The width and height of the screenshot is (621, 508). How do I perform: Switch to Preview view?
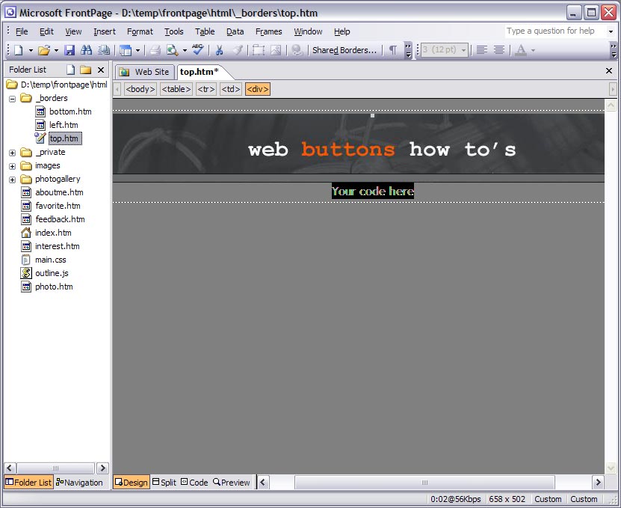coord(232,483)
